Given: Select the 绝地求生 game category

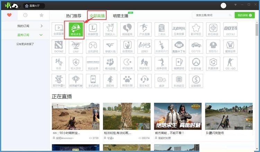Looking at the screenshot, I should click(76, 29).
